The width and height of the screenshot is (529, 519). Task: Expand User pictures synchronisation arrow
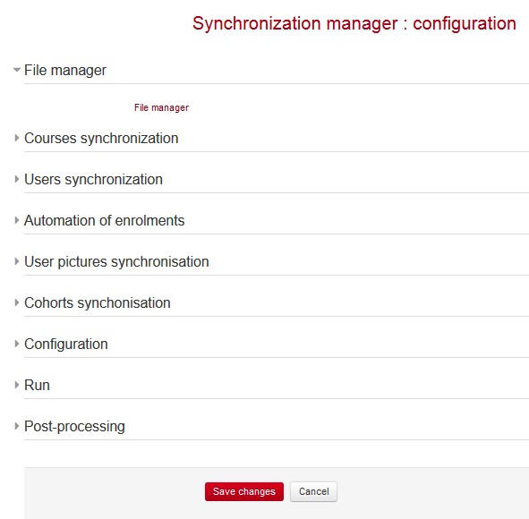17,261
